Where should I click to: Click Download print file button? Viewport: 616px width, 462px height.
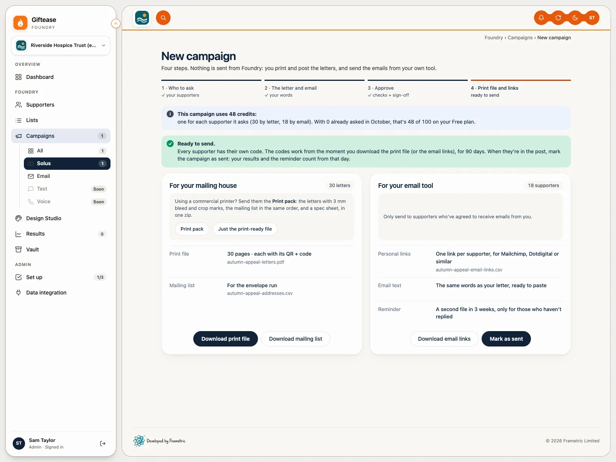(x=225, y=339)
